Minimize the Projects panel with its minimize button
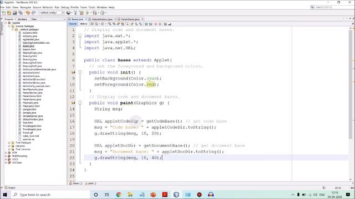This screenshot has width=355, height=199. (64, 19)
